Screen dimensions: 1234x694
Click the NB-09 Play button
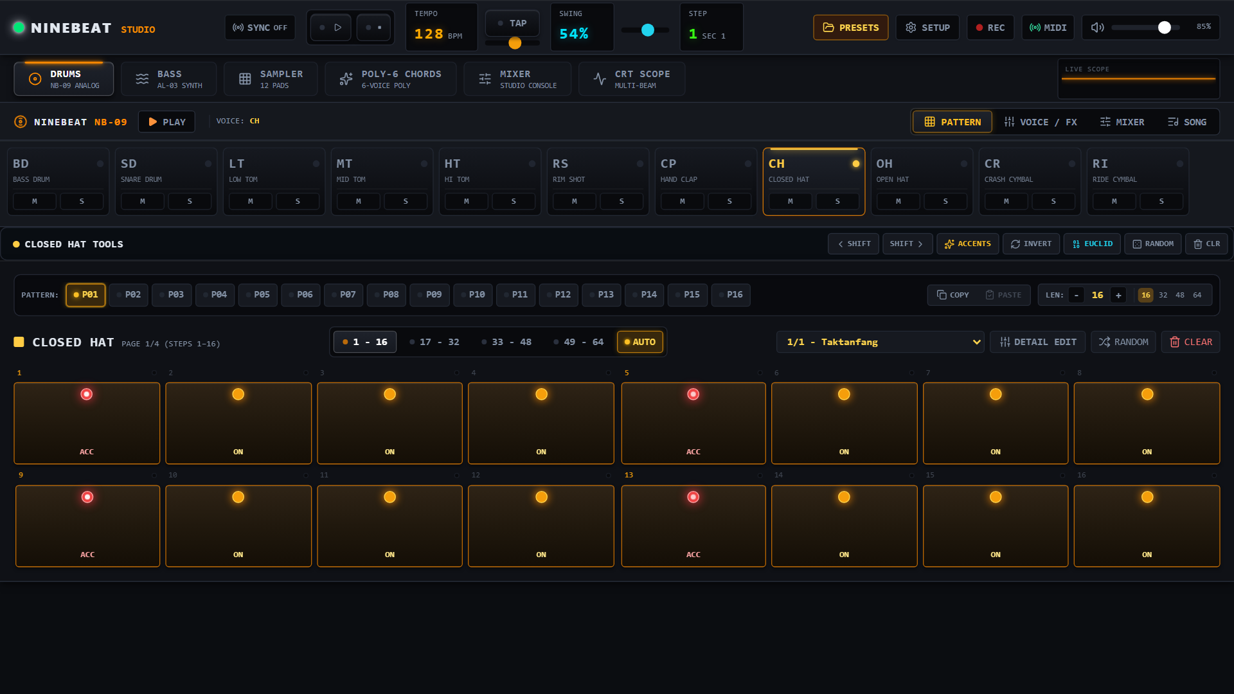click(x=166, y=122)
